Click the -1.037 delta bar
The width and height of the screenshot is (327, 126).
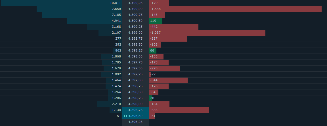pos(207,33)
